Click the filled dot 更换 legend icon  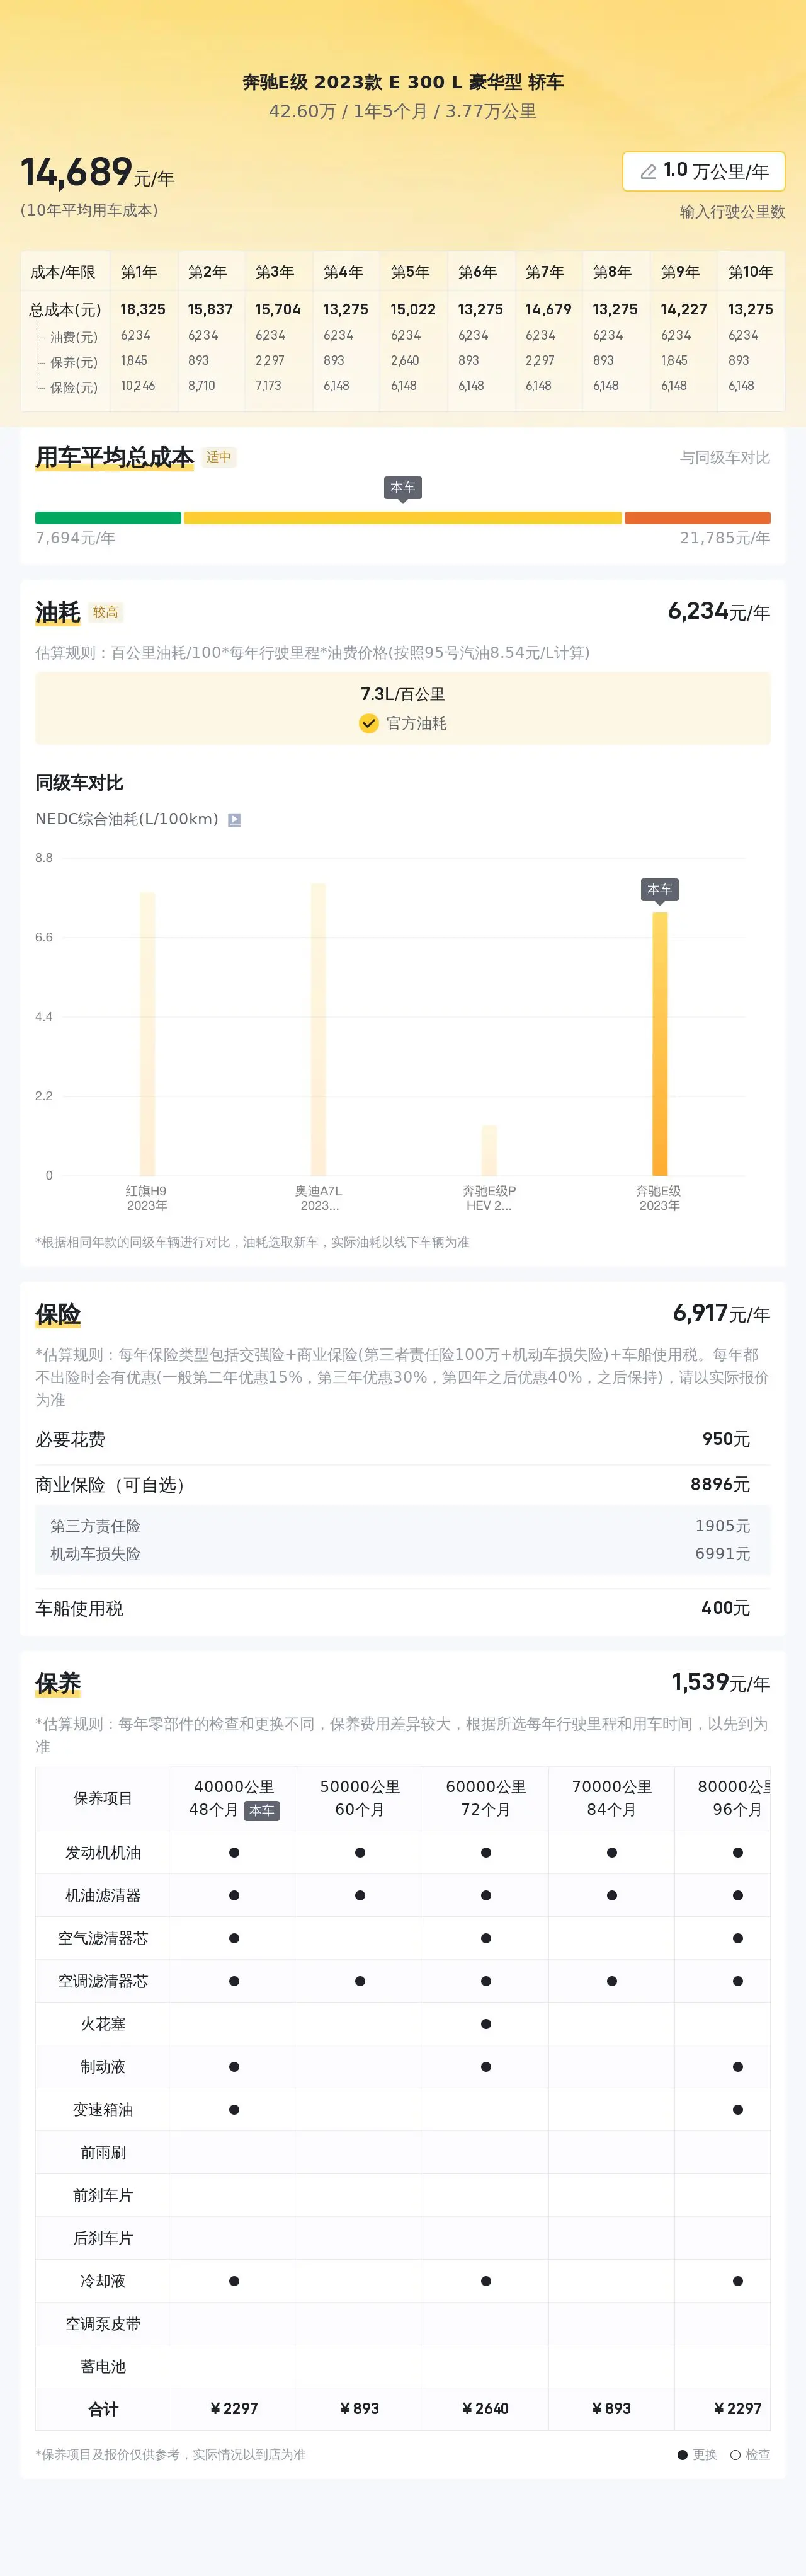(683, 2454)
